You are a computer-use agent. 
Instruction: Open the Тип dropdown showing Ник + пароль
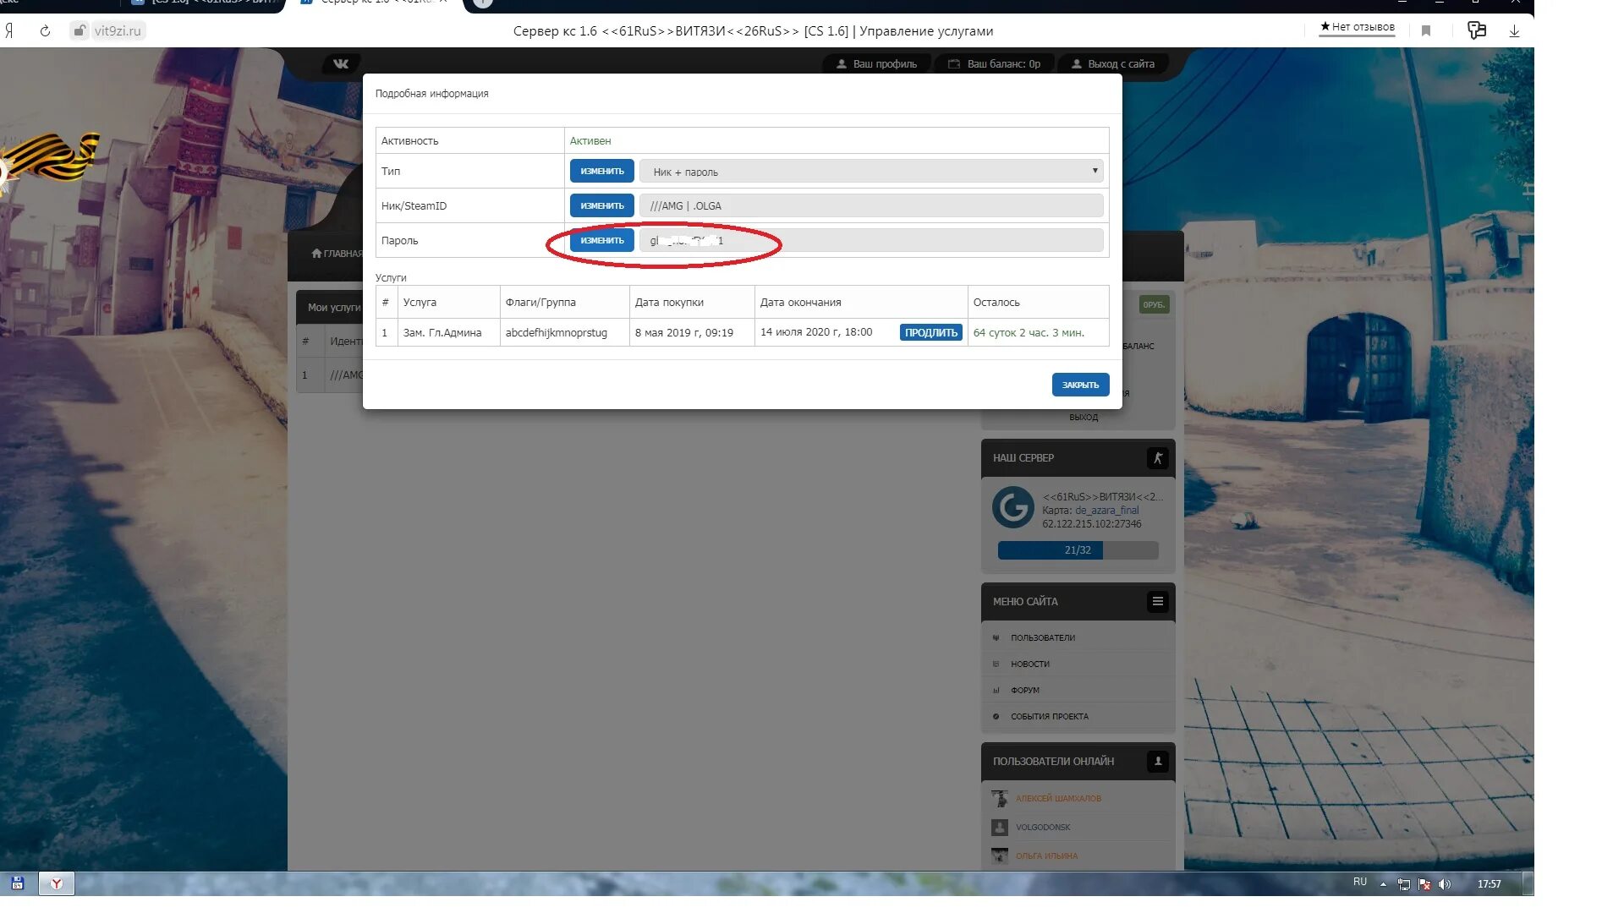click(x=871, y=172)
